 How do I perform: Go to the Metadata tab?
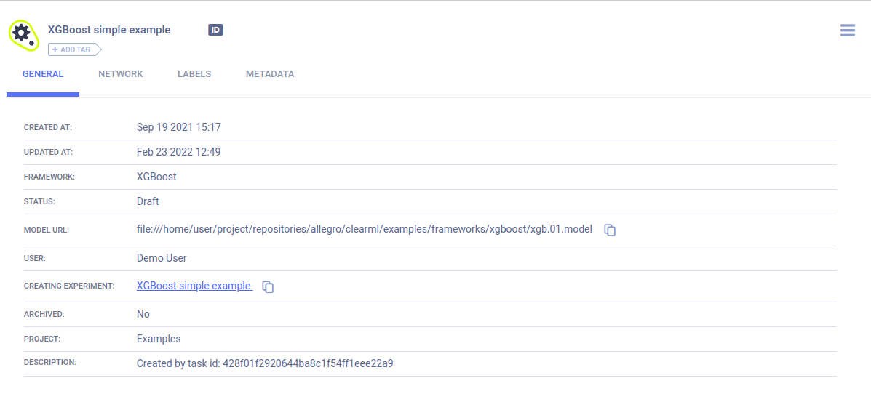(x=270, y=74)
